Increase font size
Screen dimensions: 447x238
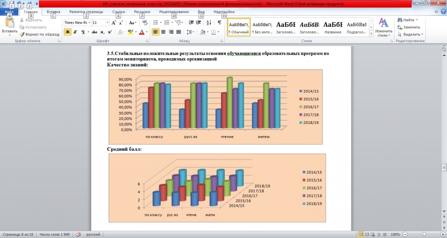114,22
